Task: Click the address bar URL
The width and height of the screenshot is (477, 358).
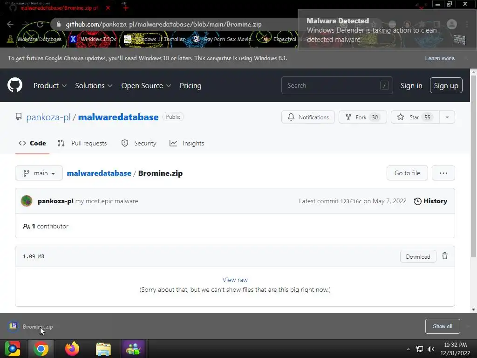Action: (164, 24)
